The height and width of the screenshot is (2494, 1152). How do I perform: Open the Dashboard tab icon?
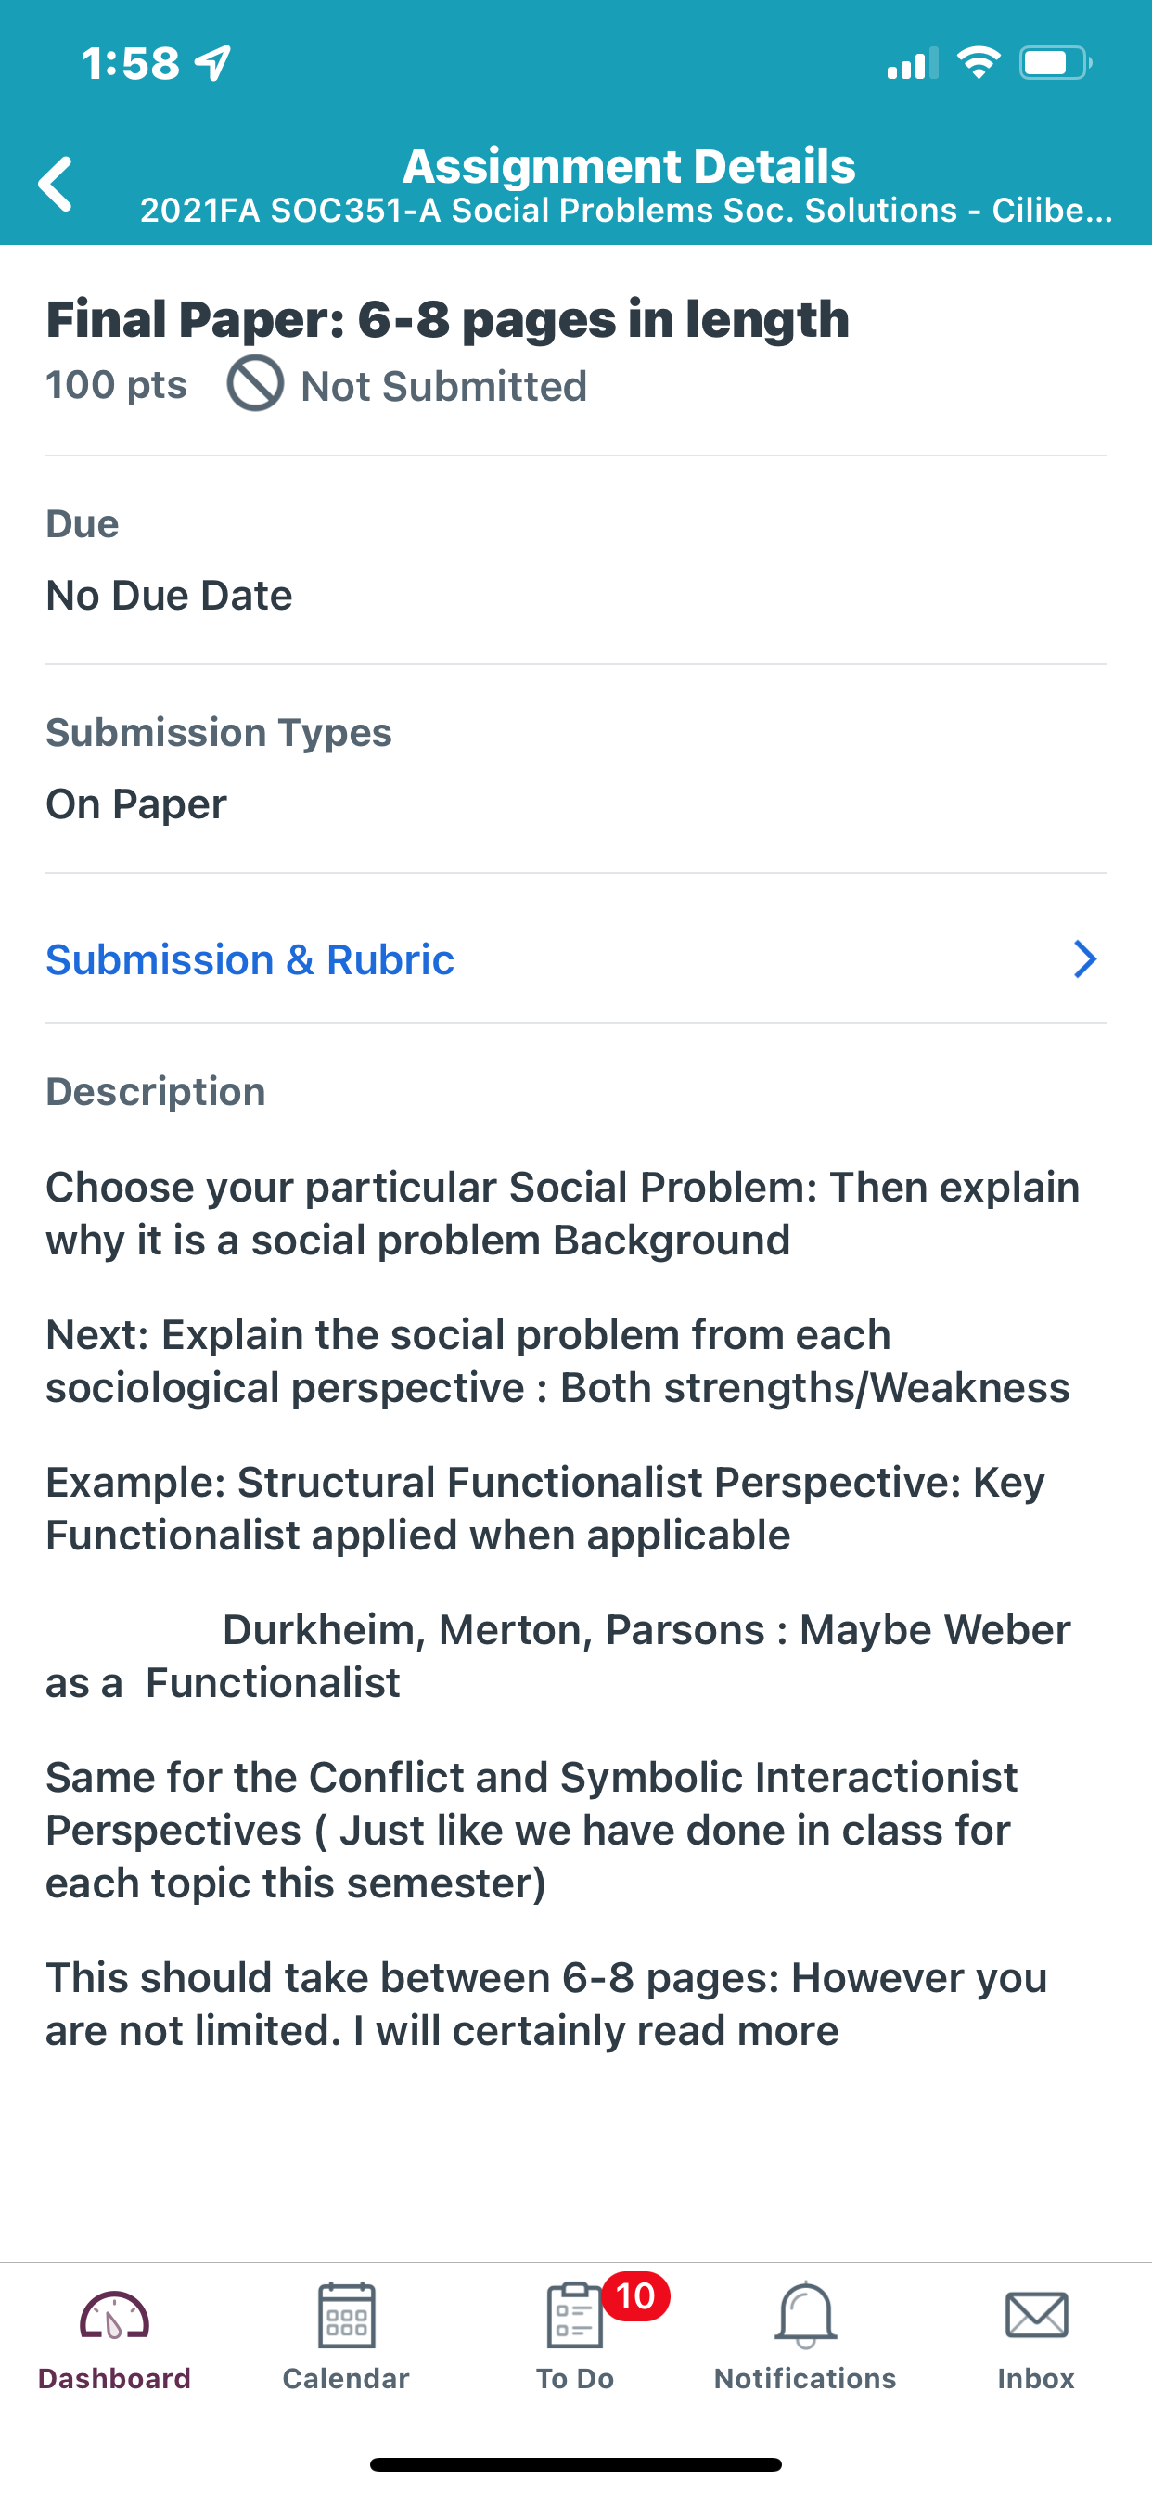(114, 2316)
